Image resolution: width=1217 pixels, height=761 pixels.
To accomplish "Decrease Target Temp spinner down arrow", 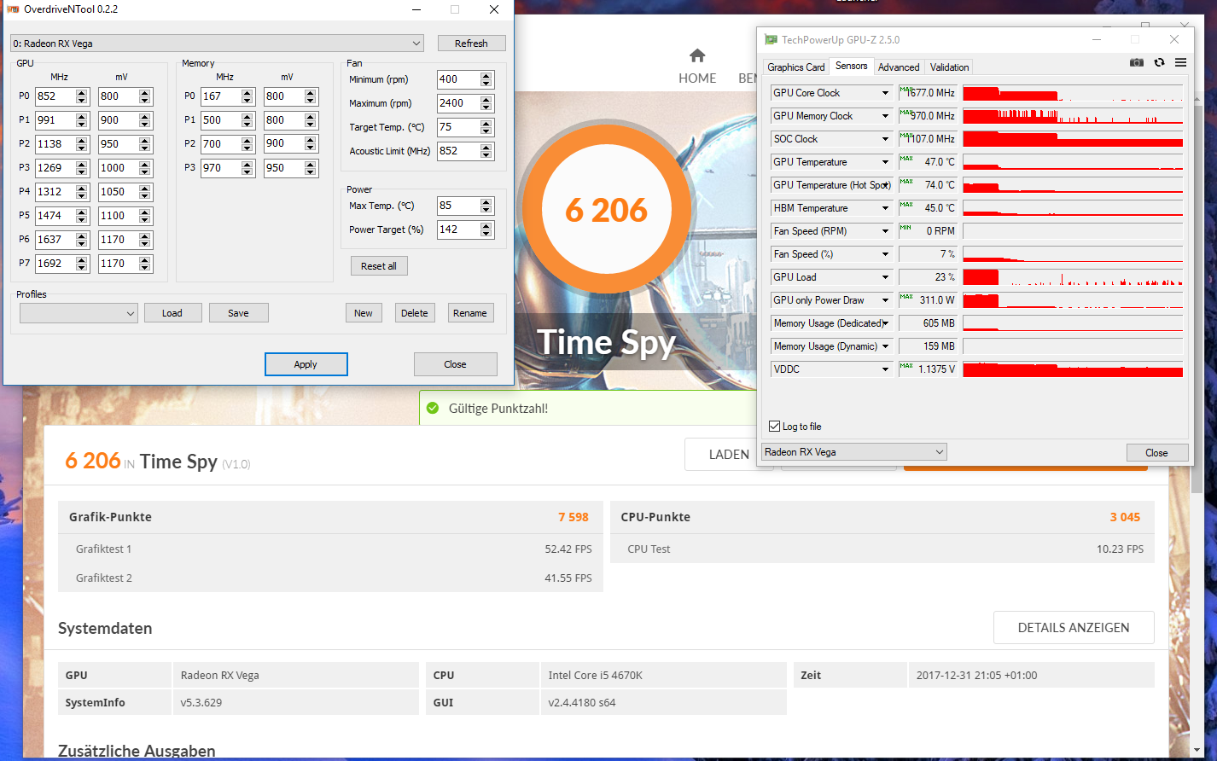I will pyautogui.click(x=486, y=131).
